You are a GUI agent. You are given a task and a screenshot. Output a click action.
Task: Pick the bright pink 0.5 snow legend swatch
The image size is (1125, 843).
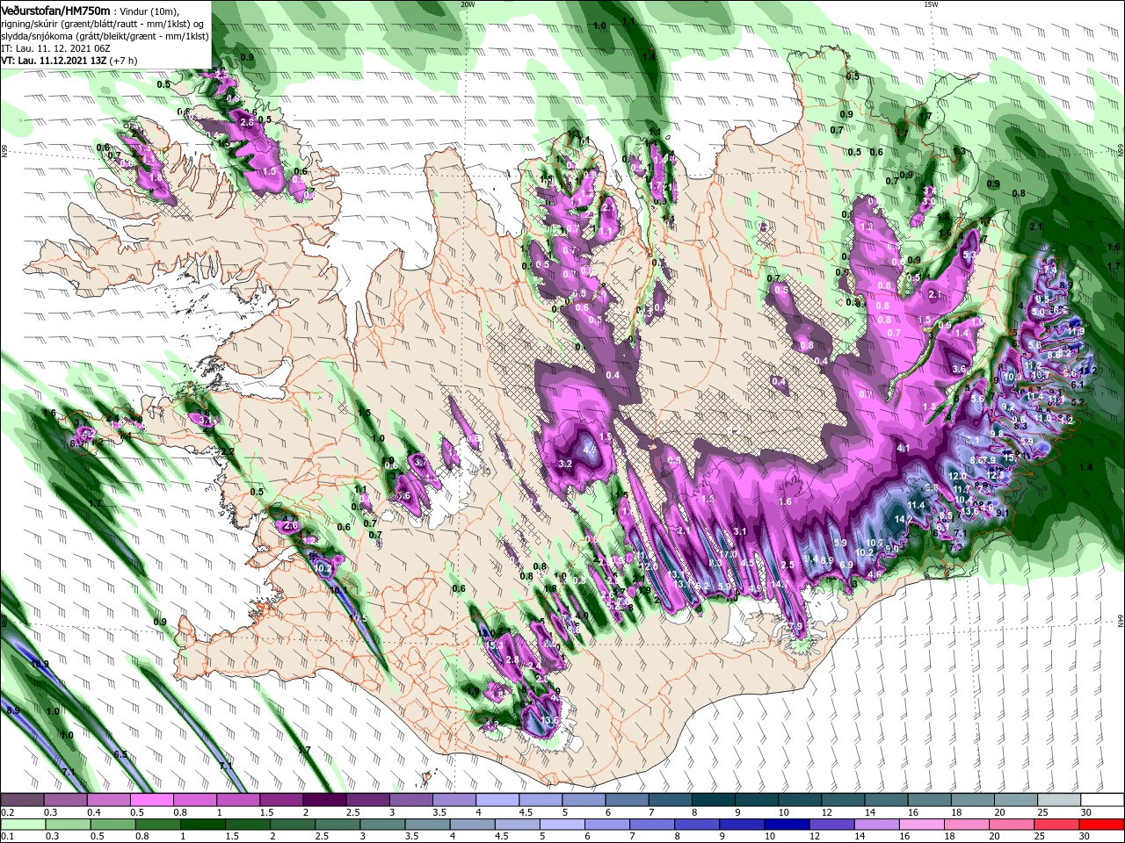[151, 800]
